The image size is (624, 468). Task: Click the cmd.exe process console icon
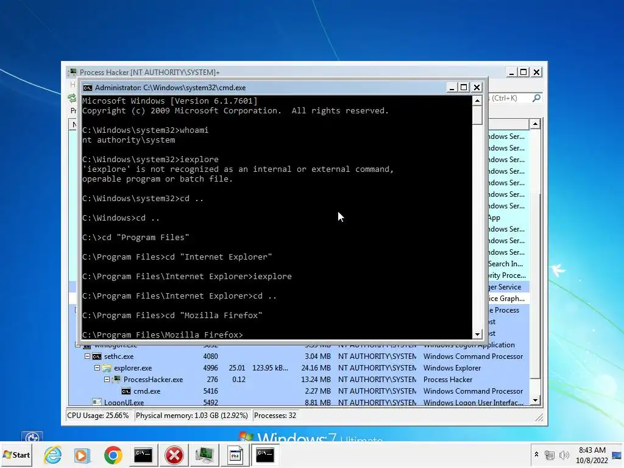pyautogui.click(x=126, y=391)
